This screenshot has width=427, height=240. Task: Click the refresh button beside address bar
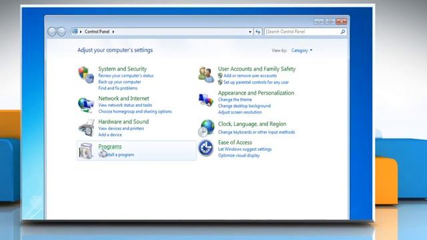point(258,32)
